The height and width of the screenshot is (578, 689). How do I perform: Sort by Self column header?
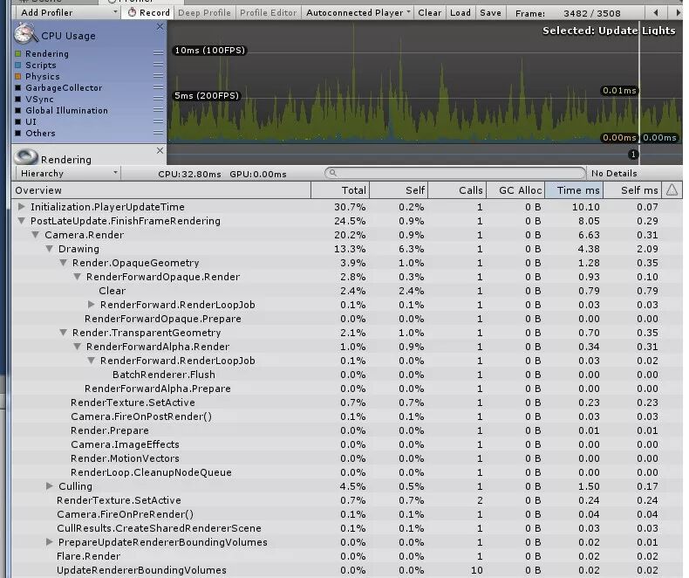click(x=399, y=190)
